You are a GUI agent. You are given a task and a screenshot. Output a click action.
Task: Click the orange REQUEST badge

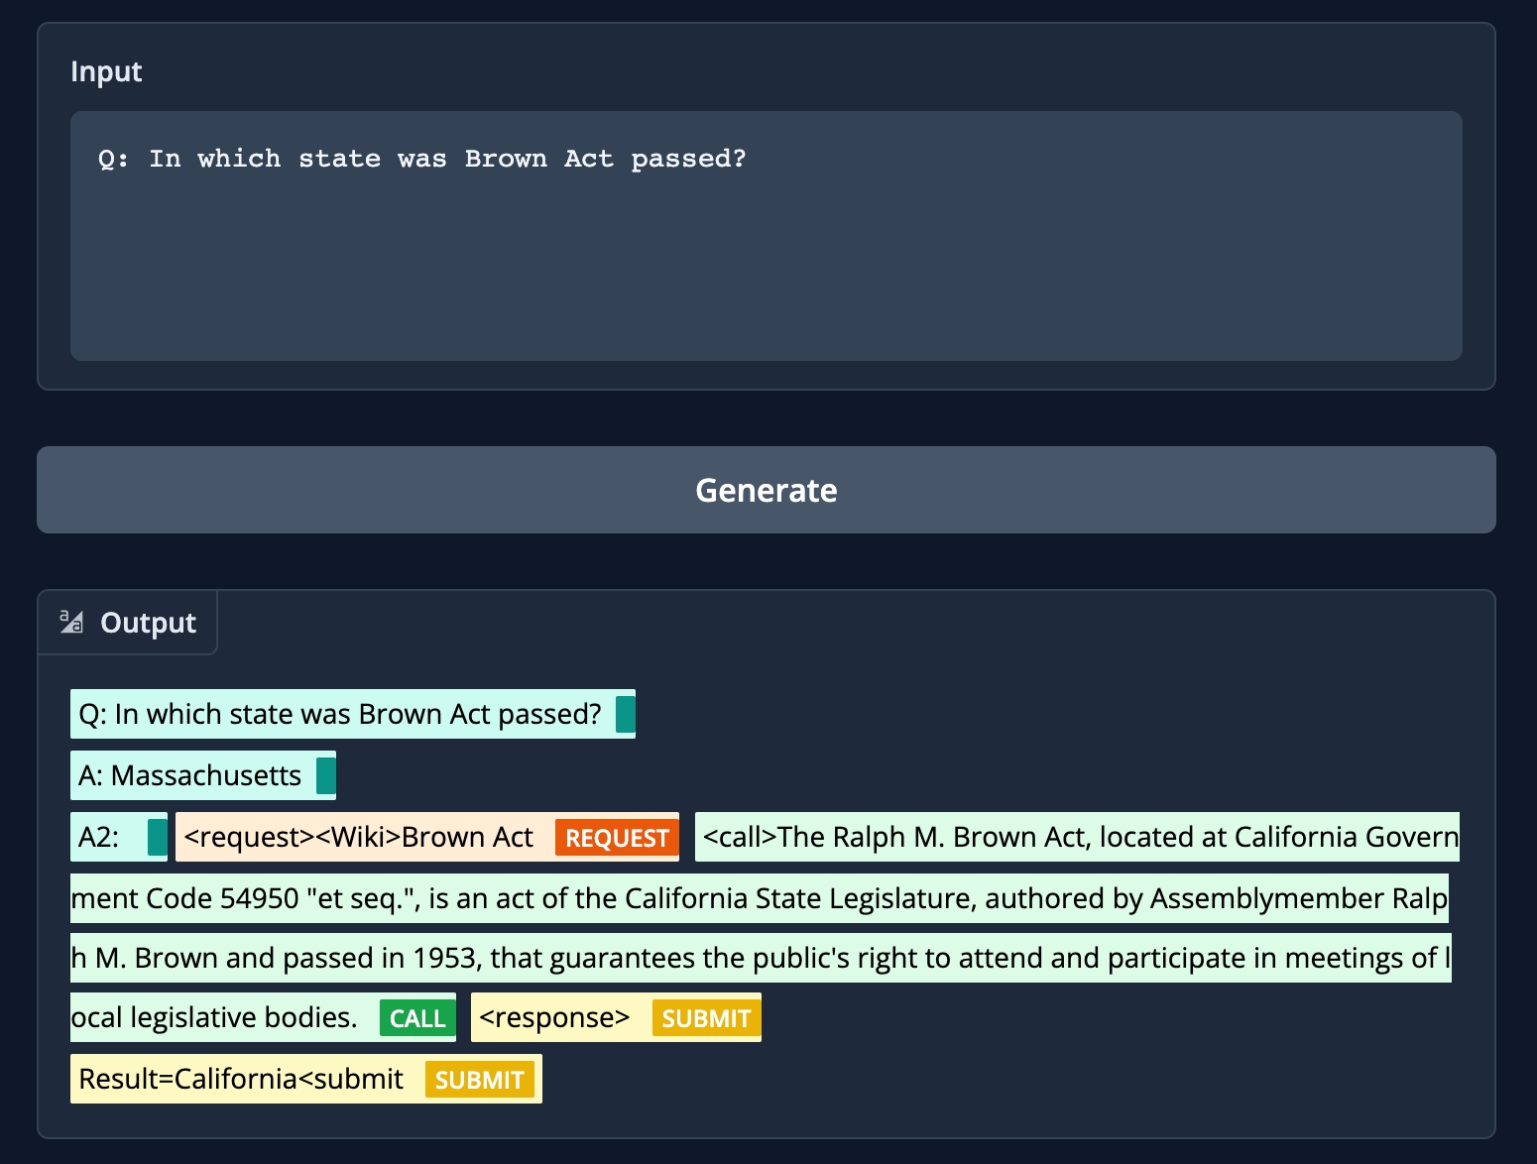pos(616,838)
